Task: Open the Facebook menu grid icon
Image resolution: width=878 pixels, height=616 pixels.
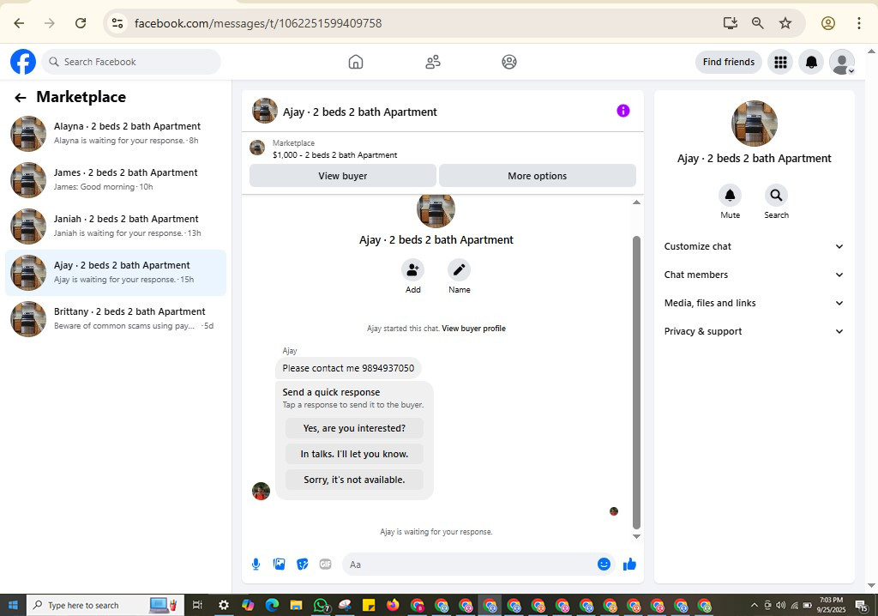Action: click(x=780, y=62)
